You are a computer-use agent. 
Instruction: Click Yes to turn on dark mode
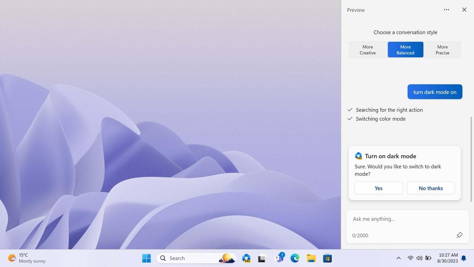tap(378, 188)
